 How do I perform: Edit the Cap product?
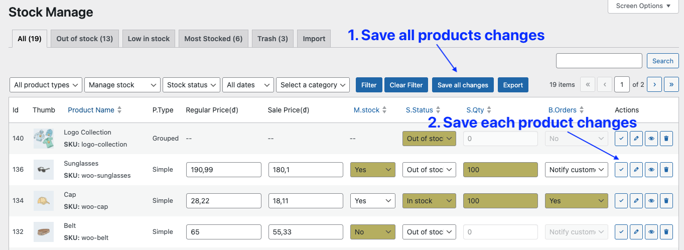point(636,201)
